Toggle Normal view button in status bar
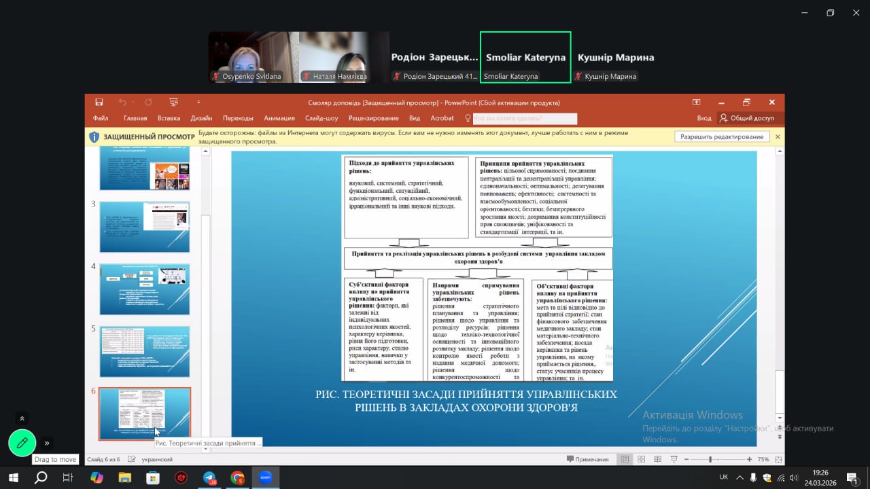 (x=625, y=459)
